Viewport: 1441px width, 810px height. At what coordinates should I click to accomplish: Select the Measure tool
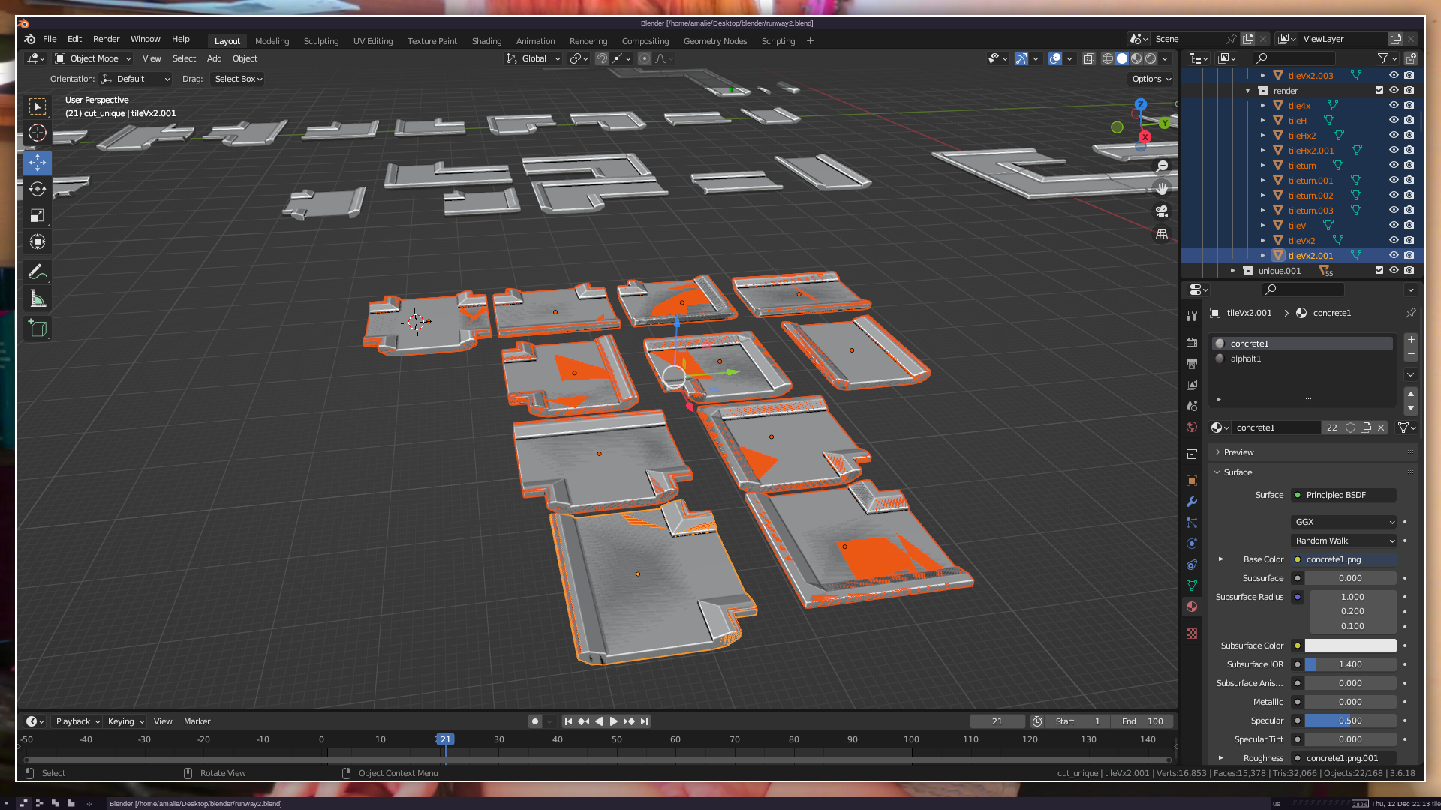[x=38, y=299]
